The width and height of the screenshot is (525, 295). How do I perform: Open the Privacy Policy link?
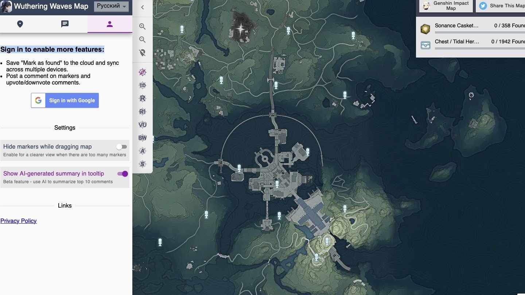[19, 221]
